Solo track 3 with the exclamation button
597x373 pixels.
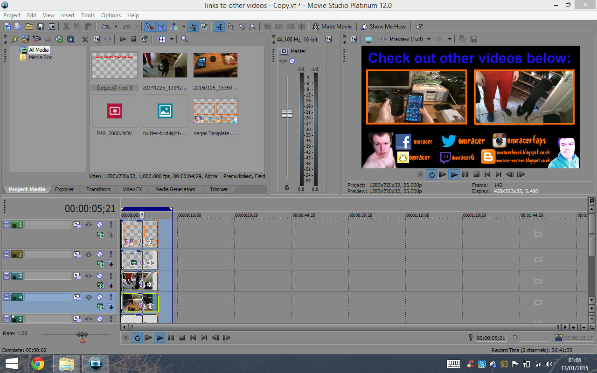pos(111,276)
